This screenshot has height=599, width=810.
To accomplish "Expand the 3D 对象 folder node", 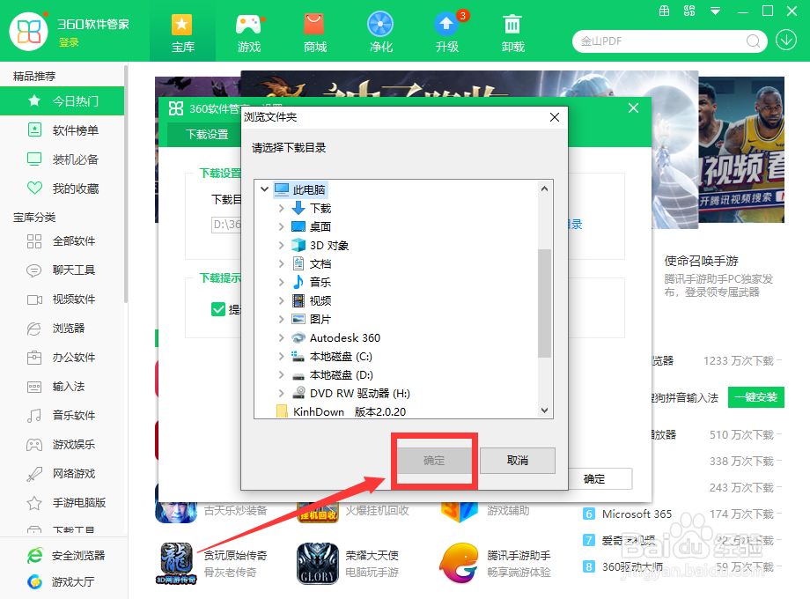I will point(281,246).
